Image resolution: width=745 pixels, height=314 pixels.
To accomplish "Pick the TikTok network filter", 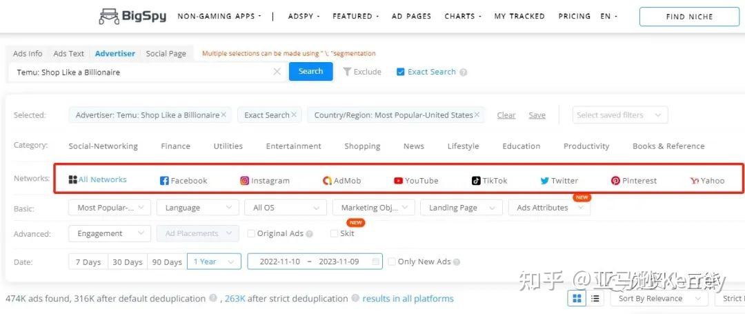I will tap(476, 181).
